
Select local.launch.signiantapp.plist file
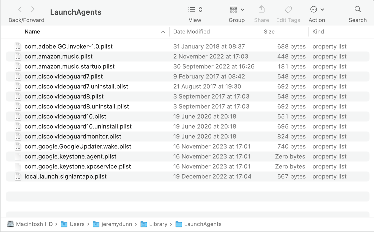point(66,176)
